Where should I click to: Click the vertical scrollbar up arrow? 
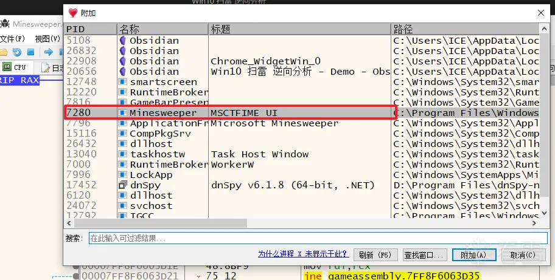pos(543,29)
